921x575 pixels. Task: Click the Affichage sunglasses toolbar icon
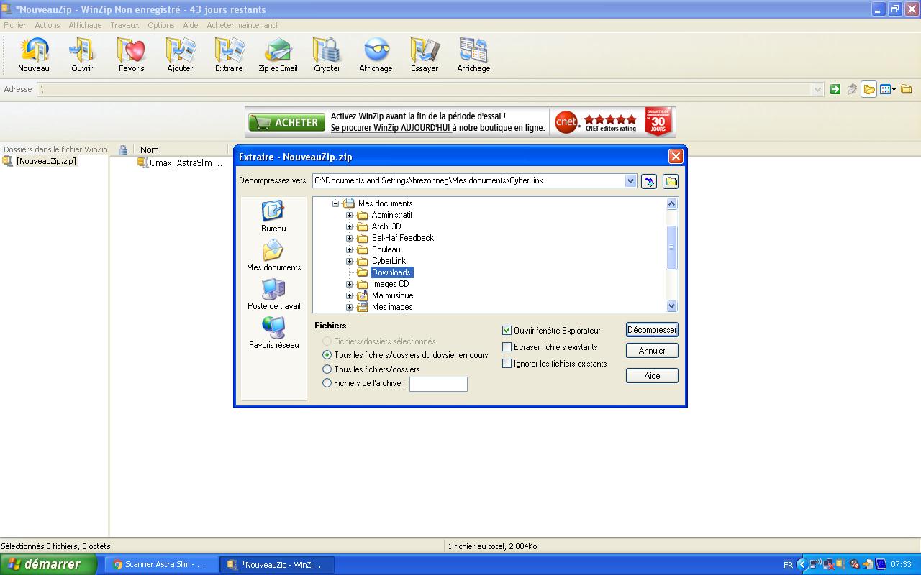(x=376, y=55)
